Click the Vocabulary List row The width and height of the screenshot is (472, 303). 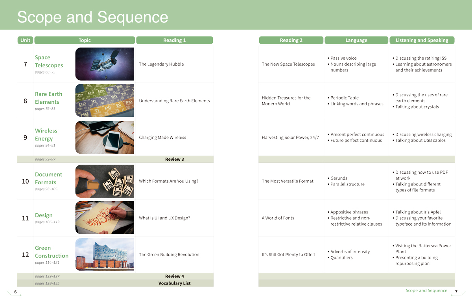[x=115, y=283]
